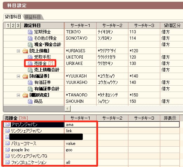Screen dimensions: 183x167
Task: Click the 売上債権 folder icon
Action: (x=25, y=51)
